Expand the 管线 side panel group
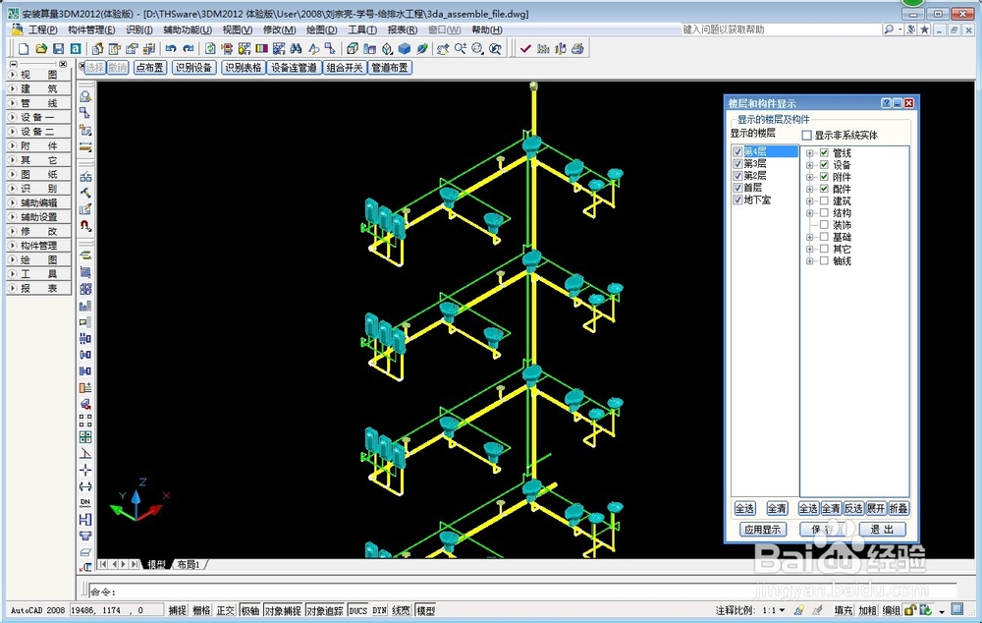 (39, 103)
